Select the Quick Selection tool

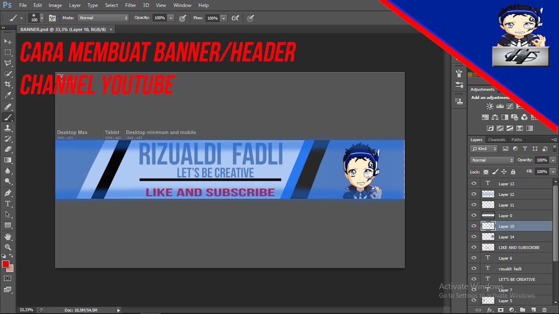(x=8, y=74)
